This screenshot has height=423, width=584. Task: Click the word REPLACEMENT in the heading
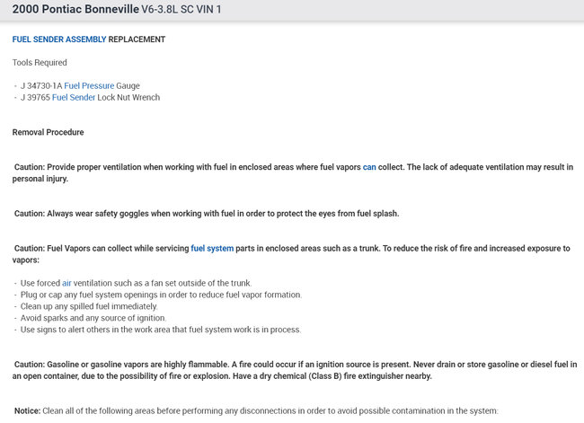pos(137,40)
